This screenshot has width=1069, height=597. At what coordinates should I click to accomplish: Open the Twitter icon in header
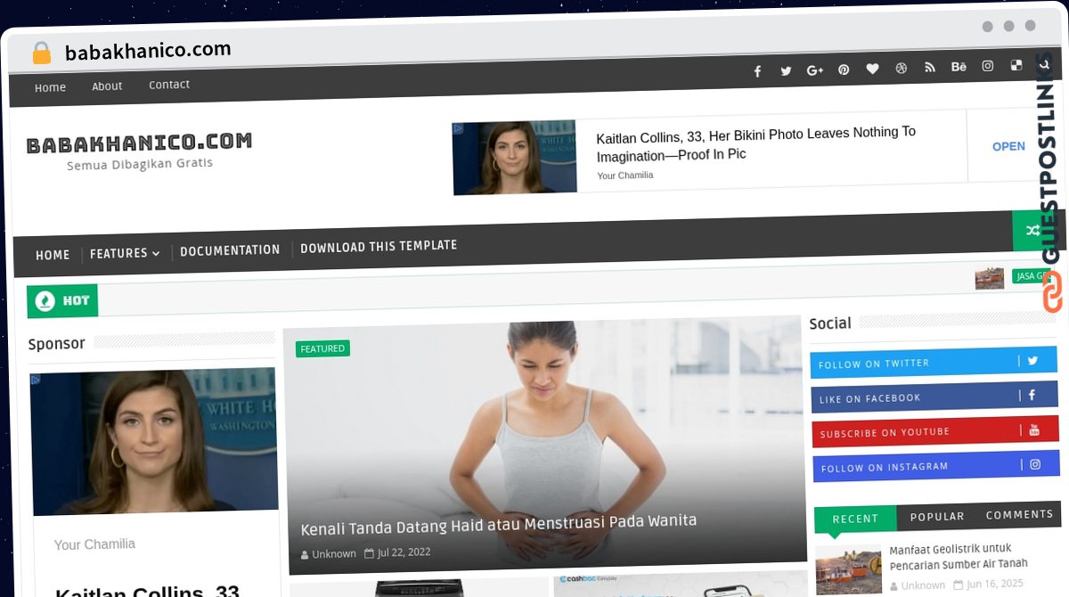786,71
